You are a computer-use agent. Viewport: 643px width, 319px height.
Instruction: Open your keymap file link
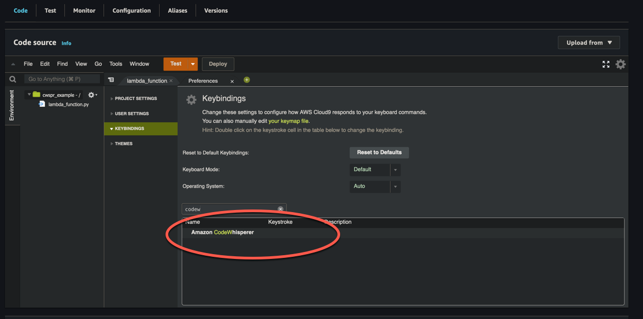(x=289, y=121)
